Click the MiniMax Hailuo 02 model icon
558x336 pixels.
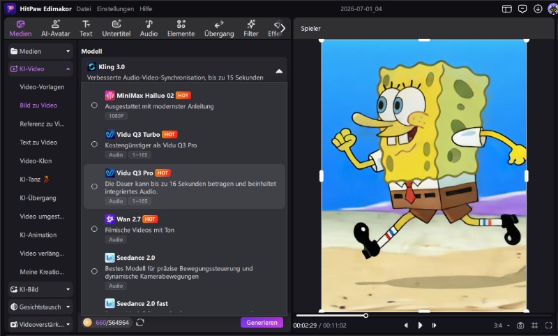coord(110,96)
